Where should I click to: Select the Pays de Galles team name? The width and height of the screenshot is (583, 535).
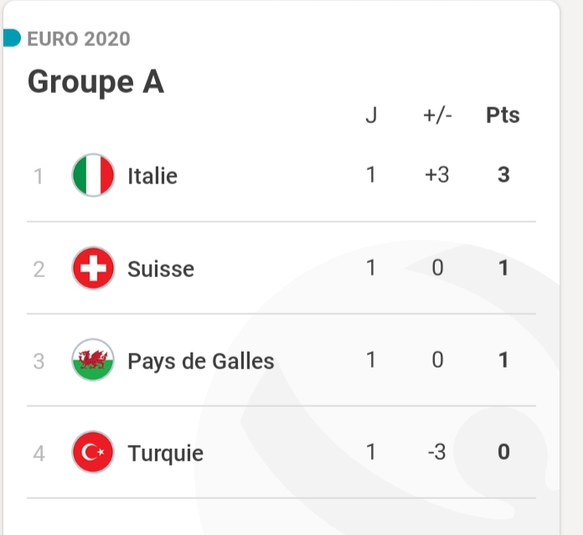(x=201, y=361)
